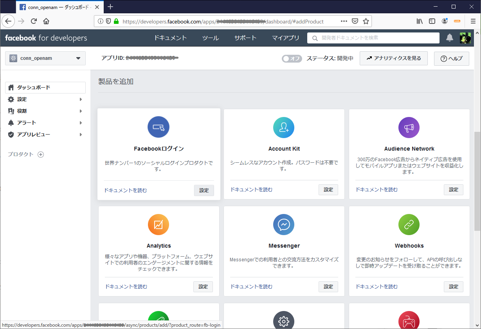The height and width of the screenshot is (329, 481).
Task: Click the Account Kit product icon
Action: (284, 127)
